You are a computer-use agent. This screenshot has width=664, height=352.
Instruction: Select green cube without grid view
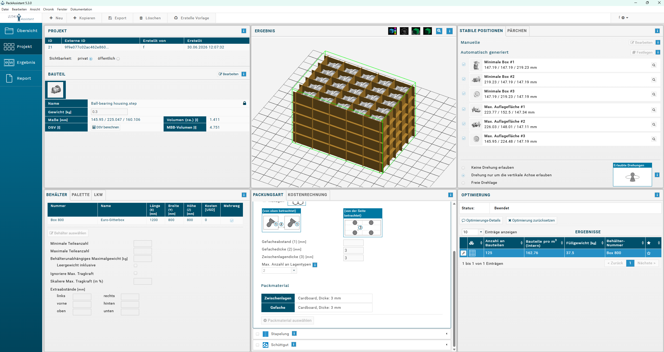pyautogui.click(x=427, y=31)
